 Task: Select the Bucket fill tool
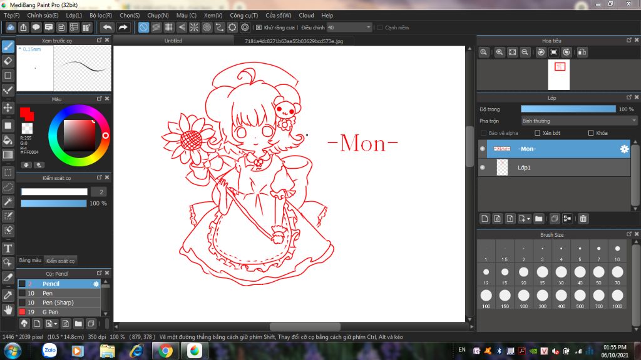[8, 140]
